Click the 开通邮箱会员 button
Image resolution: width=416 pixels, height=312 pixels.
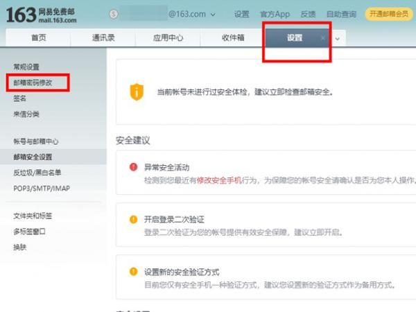[x=389, y=14]
